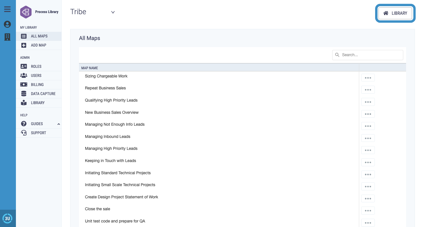The width and height of the screenshot is (422, 227).
Task: Click the organization building icon
Action: (x=7, y=37)
